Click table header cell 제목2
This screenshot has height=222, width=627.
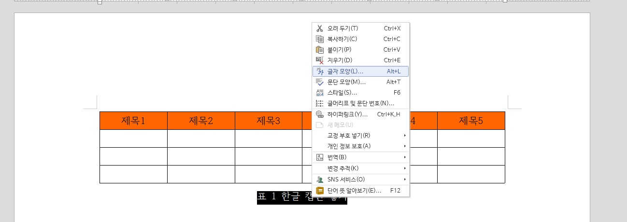tap(201, 121)
